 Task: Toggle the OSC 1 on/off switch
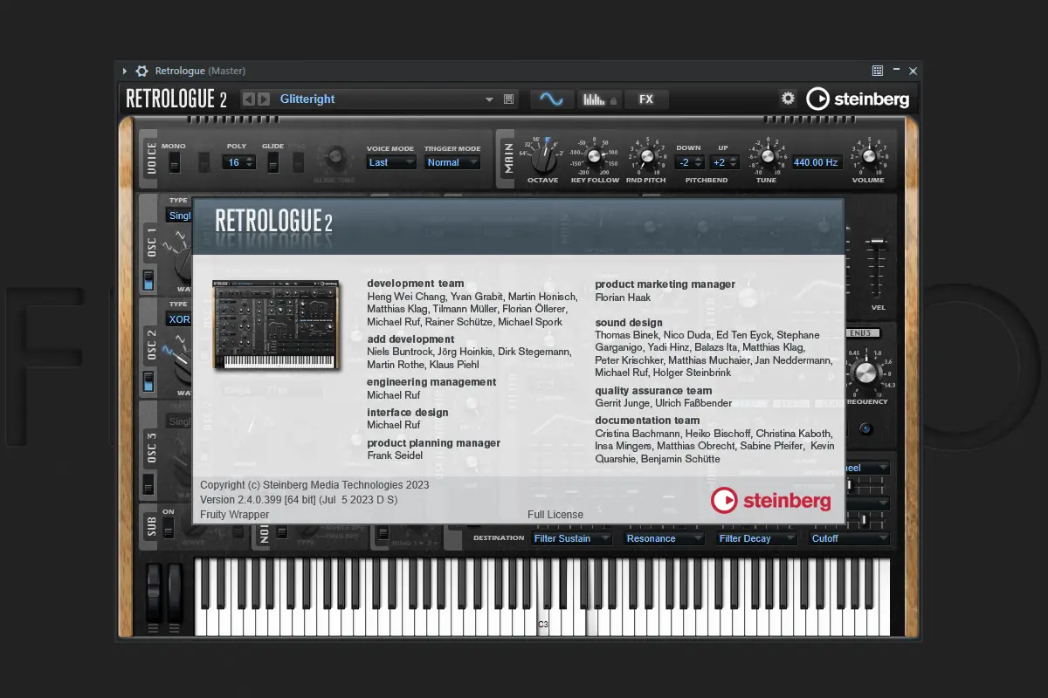pos(148,280)
